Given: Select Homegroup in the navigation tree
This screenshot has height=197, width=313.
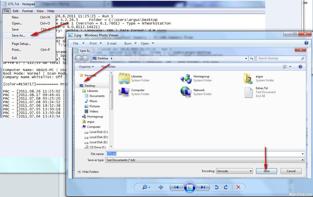Looking at the screenshot, I should pos(93,117).
